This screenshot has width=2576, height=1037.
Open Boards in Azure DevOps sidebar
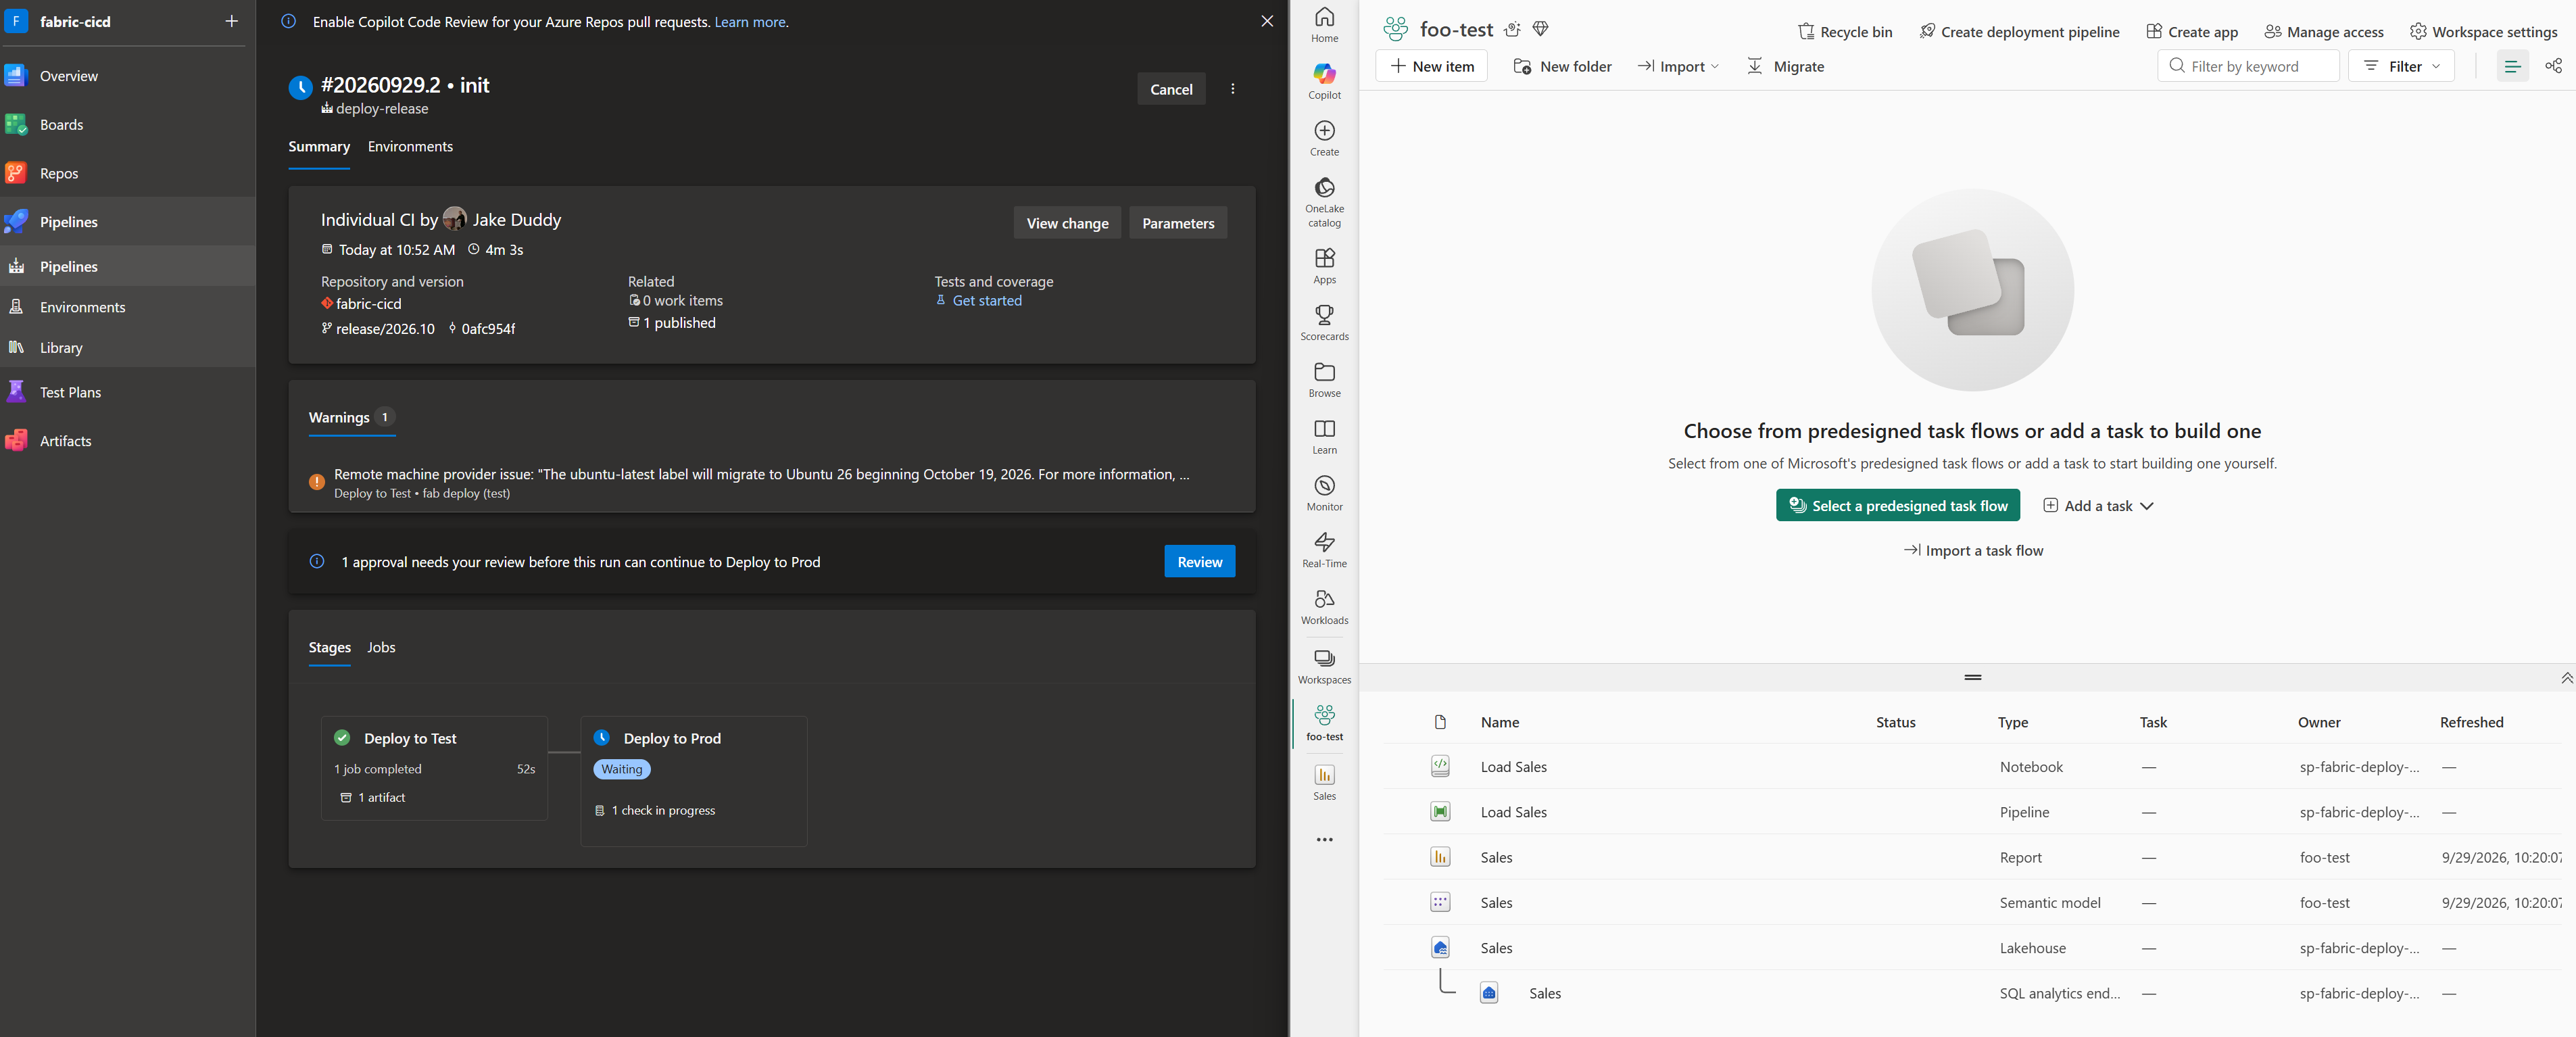[127, 125]
